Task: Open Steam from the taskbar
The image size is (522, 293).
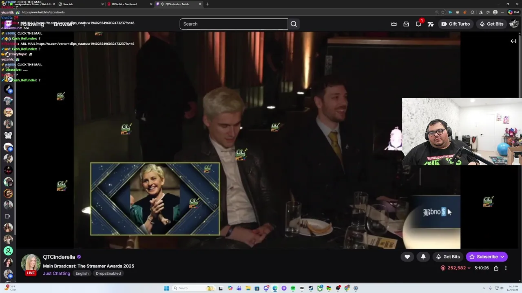Action: (x=311, y=288)
